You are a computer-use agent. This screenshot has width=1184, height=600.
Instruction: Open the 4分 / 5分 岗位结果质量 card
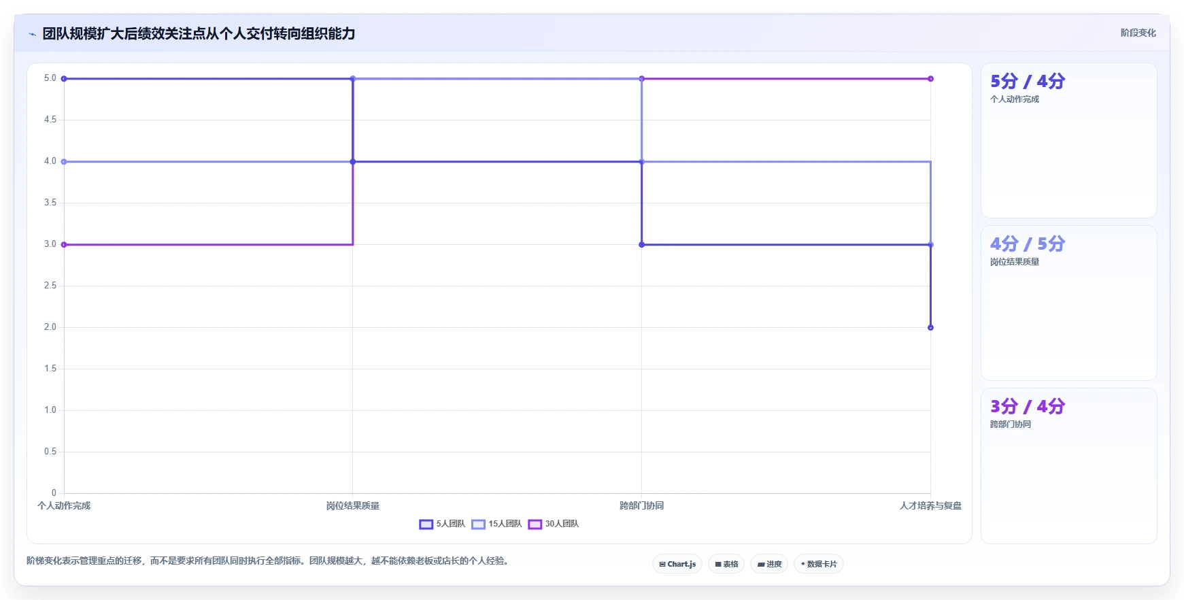tap(1068, 303)
